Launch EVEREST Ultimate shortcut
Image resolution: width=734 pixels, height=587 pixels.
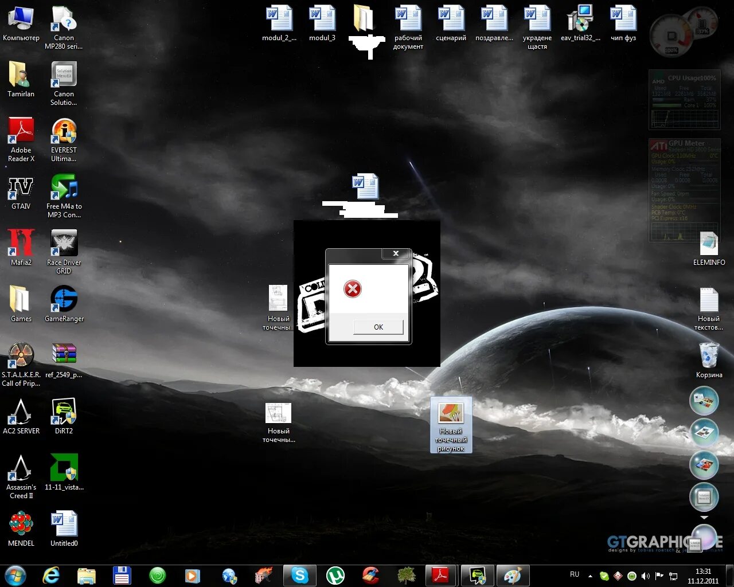pyautogui.click(x=64, y=140)
